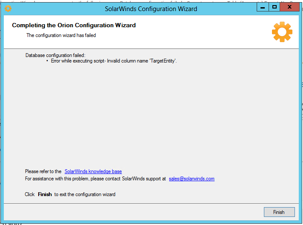Viewport: 303px width, 225px height.
Task: Close the SolarWinds Configuration Wizard window
Action: click(x=289, y=7)
